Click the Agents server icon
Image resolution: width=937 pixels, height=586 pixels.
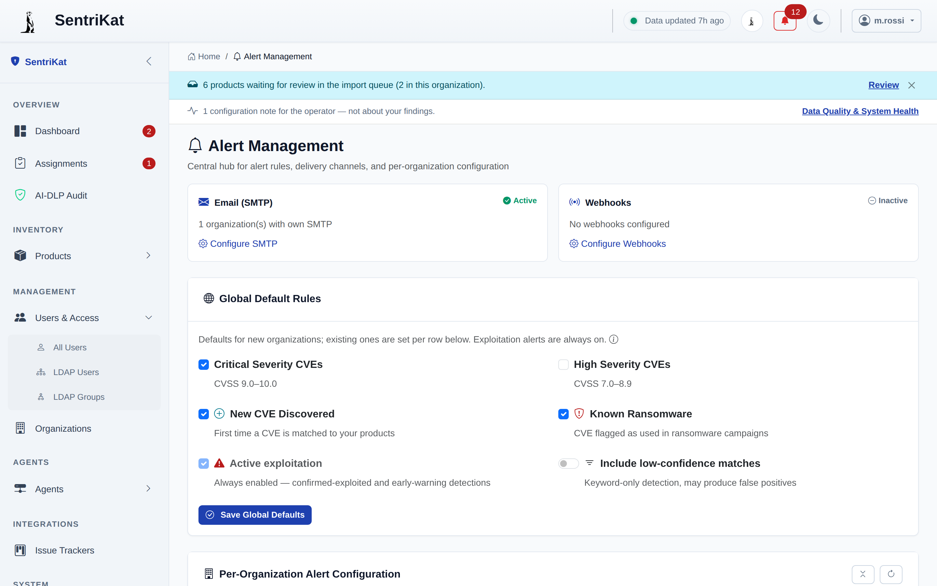(20, 488)
